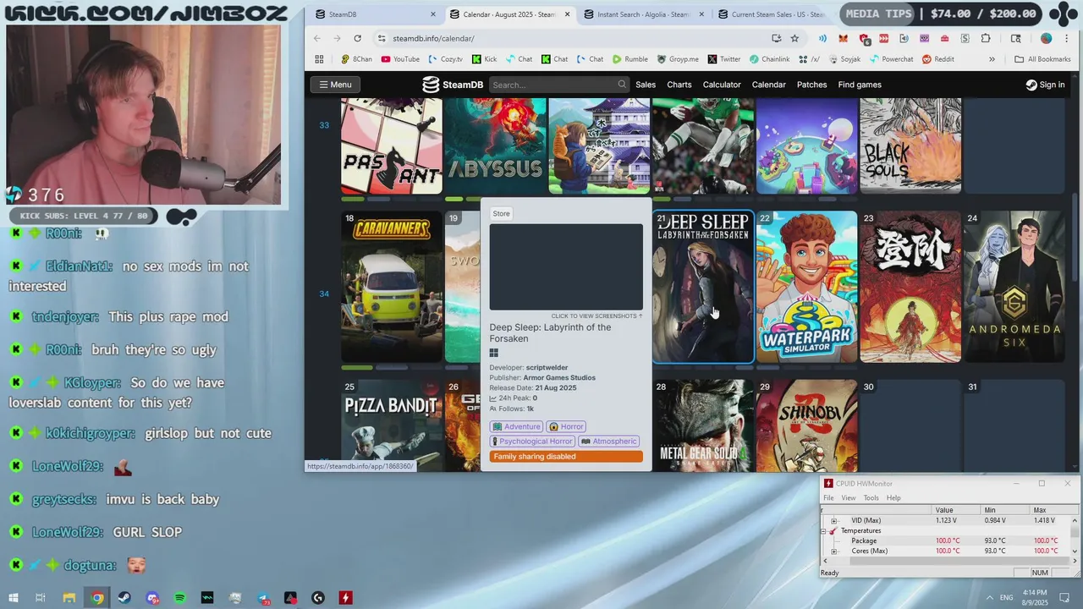The height and width of the screenshot is (609, 1083).
Task: Open the SteamDB Menu button
Action: pyautogui.click(x=336, y=85)
